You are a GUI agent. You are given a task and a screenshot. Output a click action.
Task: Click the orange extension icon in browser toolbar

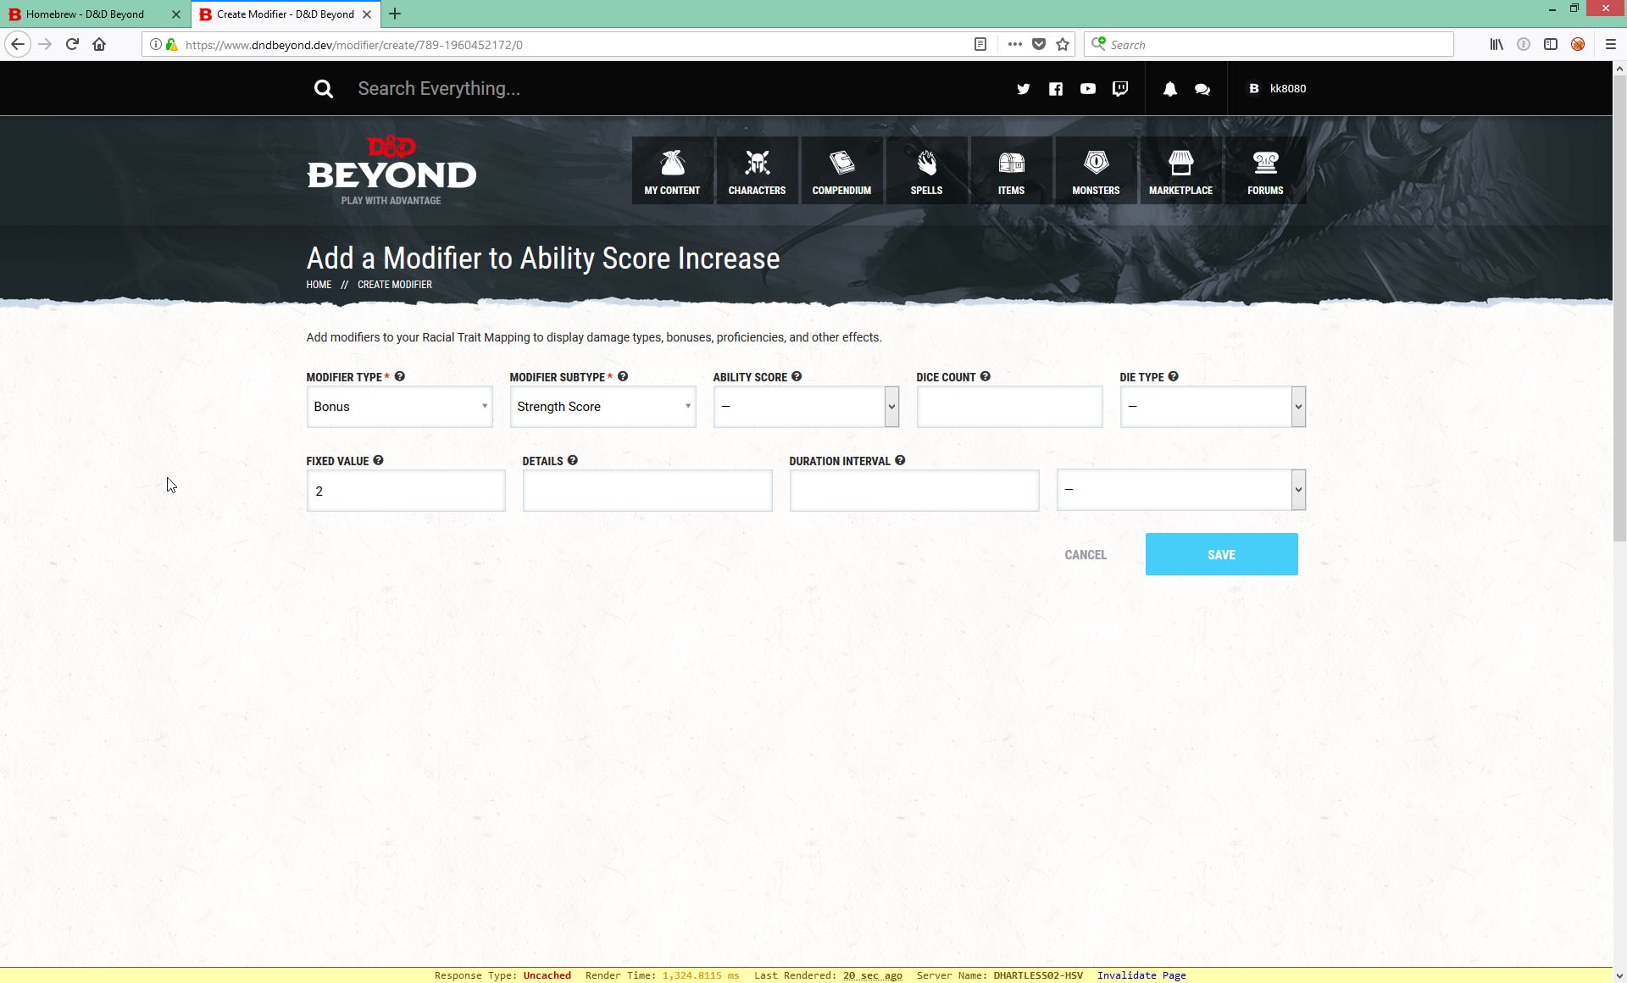pyautogui.click(x=1577, y=44)
